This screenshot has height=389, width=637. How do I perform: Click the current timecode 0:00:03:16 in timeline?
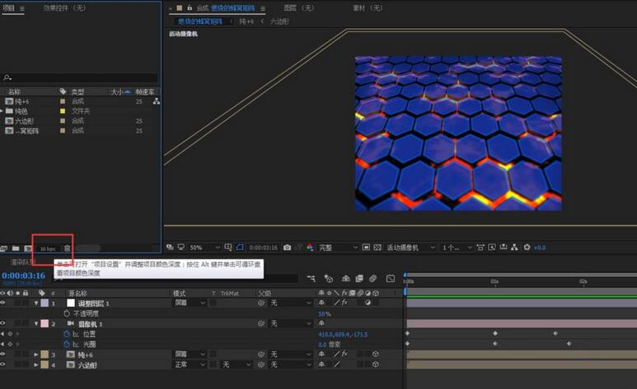(x=23, y=276)
